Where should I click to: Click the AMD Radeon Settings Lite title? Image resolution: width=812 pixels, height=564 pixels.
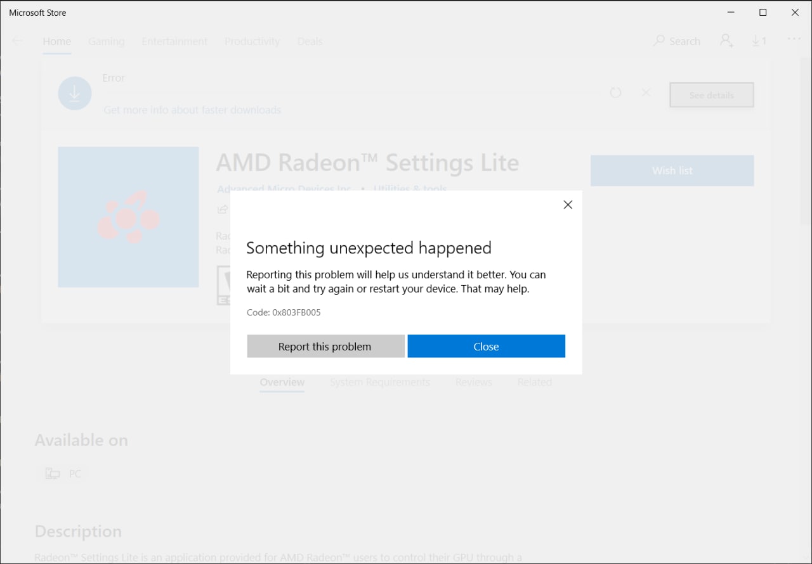[367, 163]
